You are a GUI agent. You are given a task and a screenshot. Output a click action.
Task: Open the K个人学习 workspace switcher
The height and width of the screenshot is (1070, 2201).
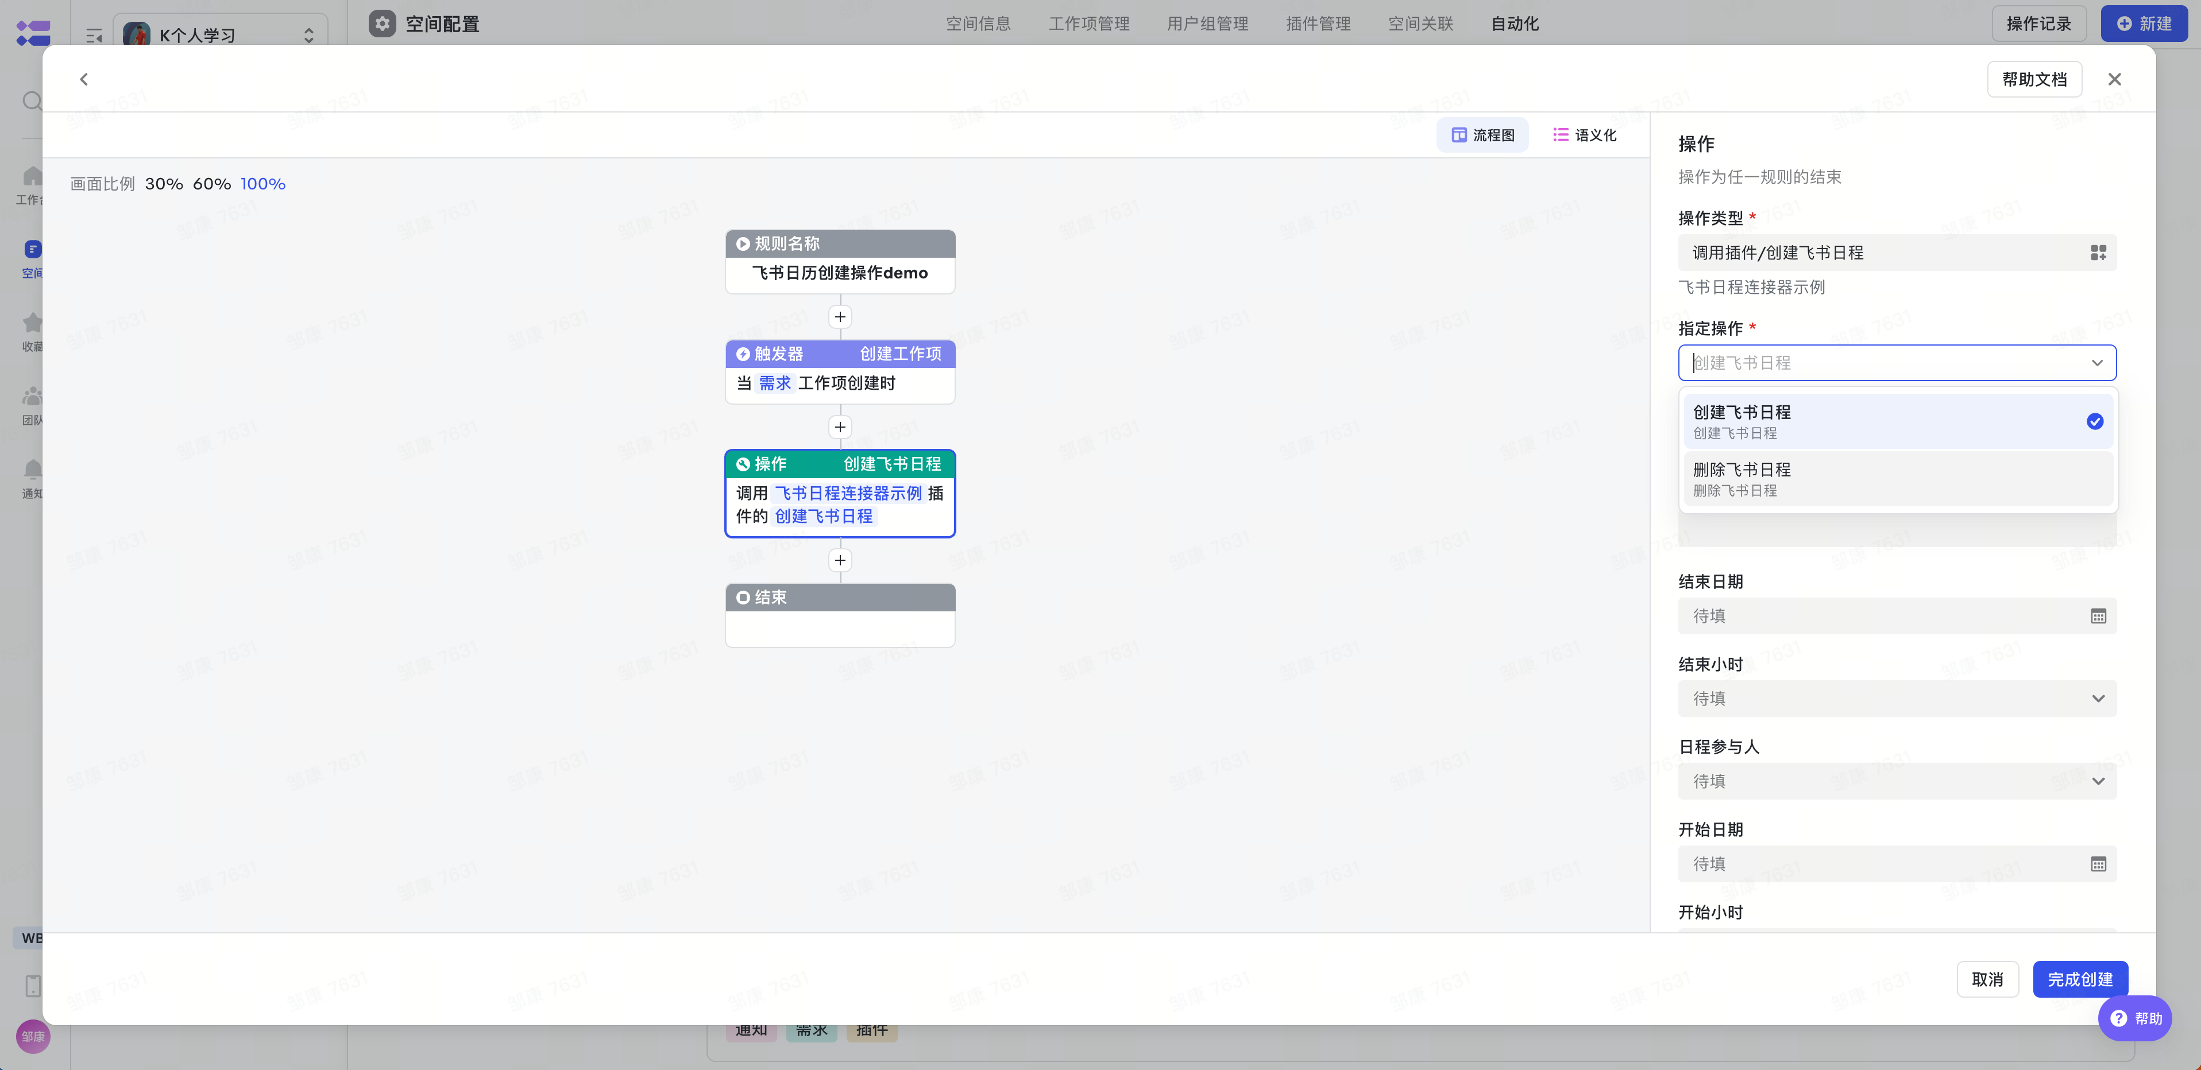click(219, 34)
